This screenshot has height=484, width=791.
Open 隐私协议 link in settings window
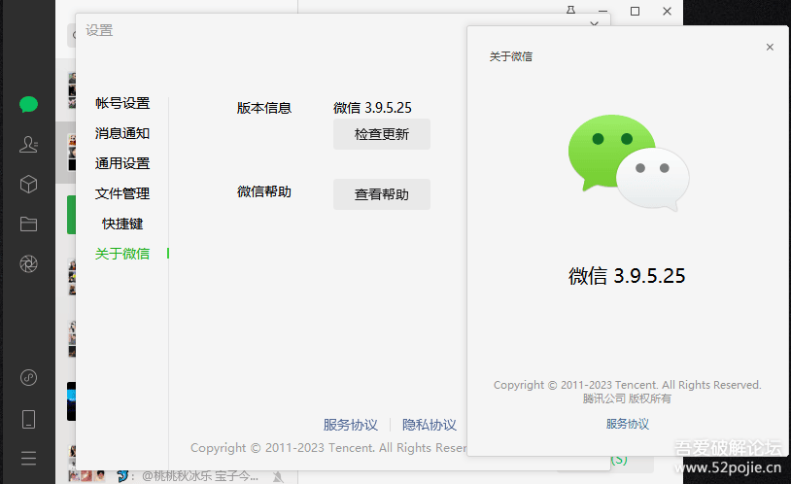coord(429,425)
